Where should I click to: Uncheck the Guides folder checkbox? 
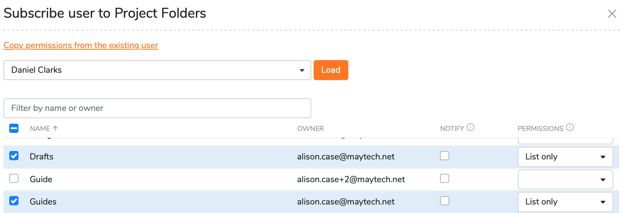tap(14, 201)
